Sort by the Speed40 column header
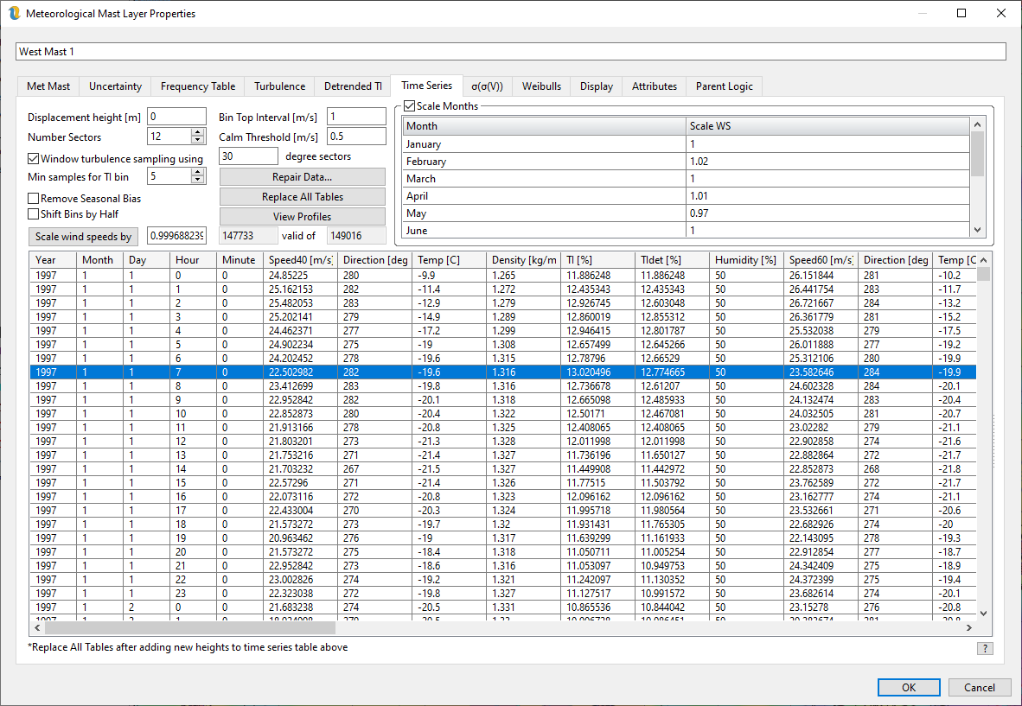Image resolution: width=1022 pixels, height=706 pixels. pos(300,260)
